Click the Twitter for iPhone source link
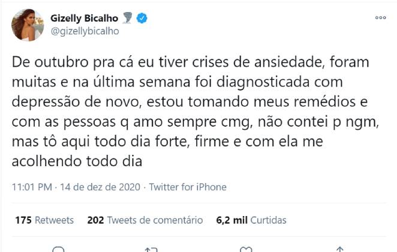Screen dimensions: 397x252 [188, 187]
